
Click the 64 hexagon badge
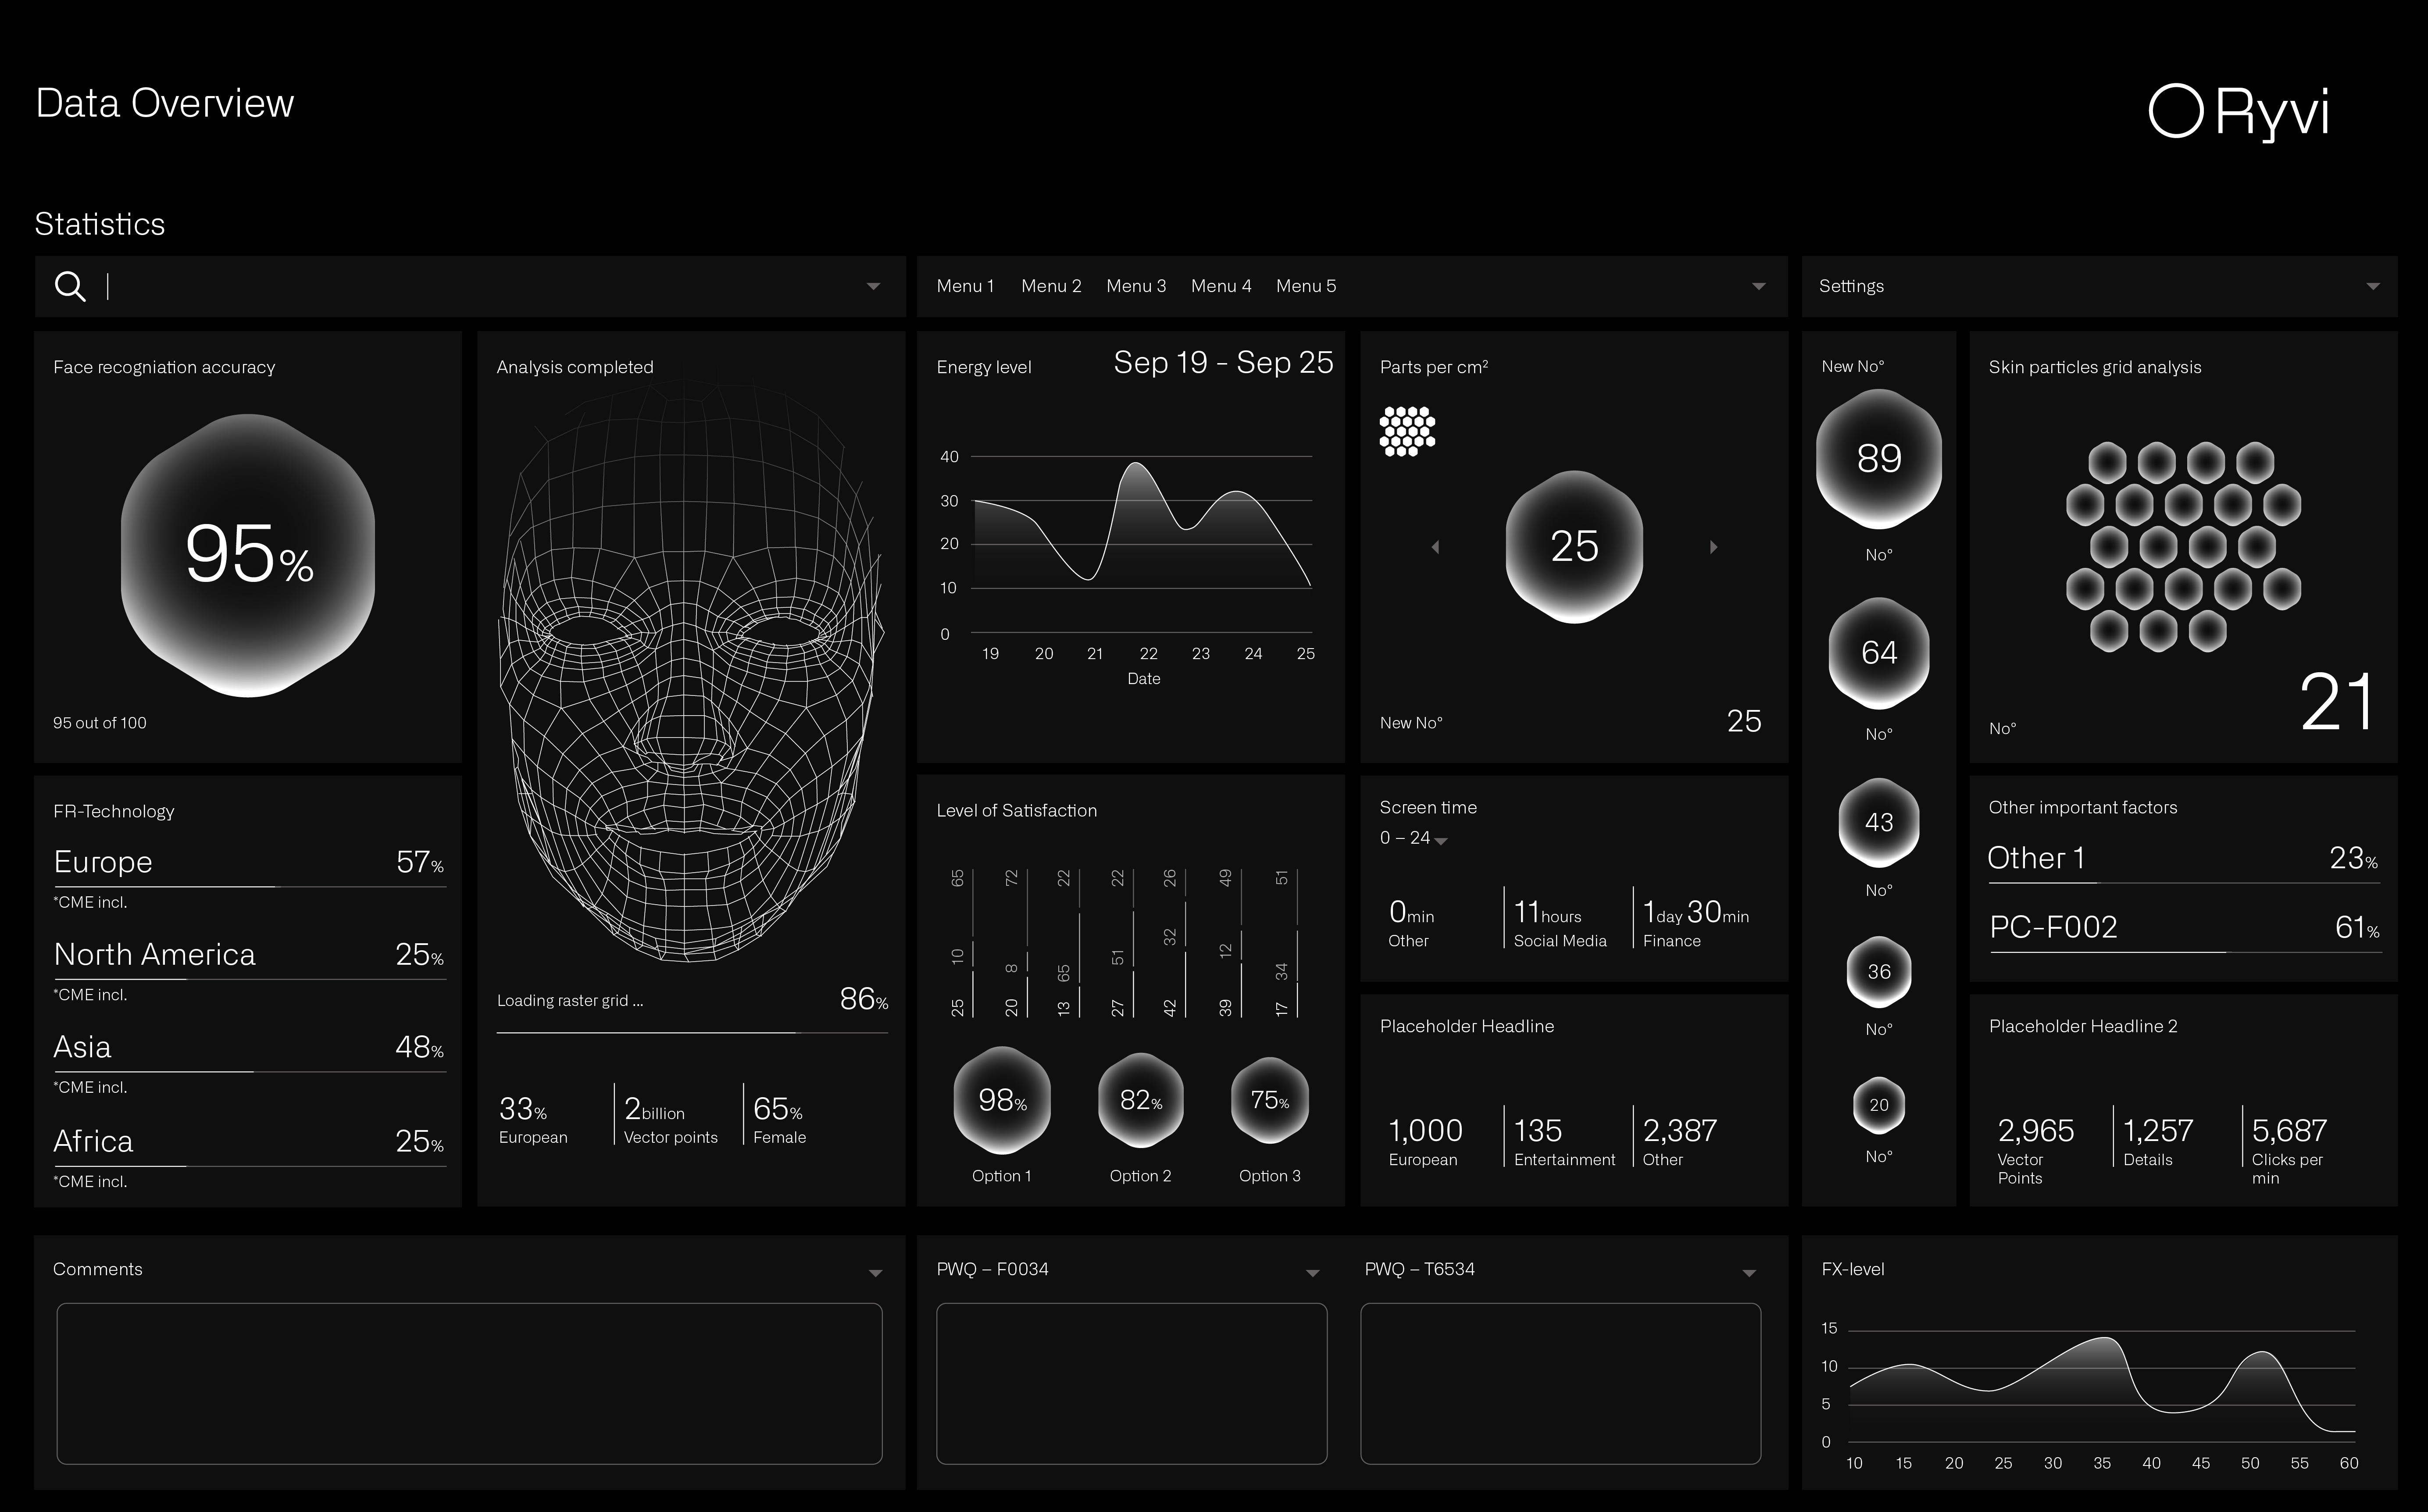coord(1878,652)
